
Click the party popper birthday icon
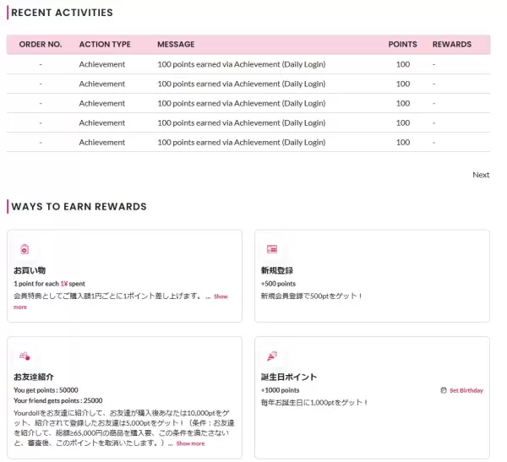click(x=272, y=356)
